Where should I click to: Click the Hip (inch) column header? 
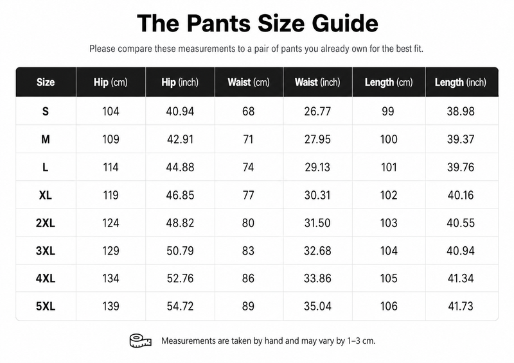pyautogui.click(x=180, y=82)
